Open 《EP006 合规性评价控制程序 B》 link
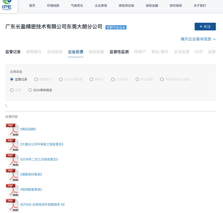 [x=42, y=205]
